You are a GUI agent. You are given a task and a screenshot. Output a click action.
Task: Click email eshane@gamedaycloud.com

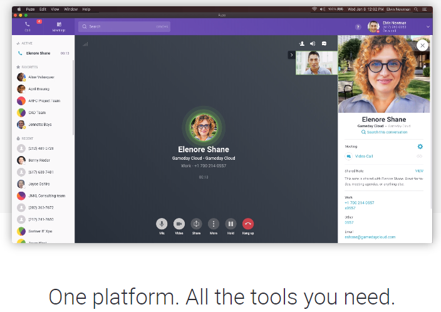(x=370, y=237)
